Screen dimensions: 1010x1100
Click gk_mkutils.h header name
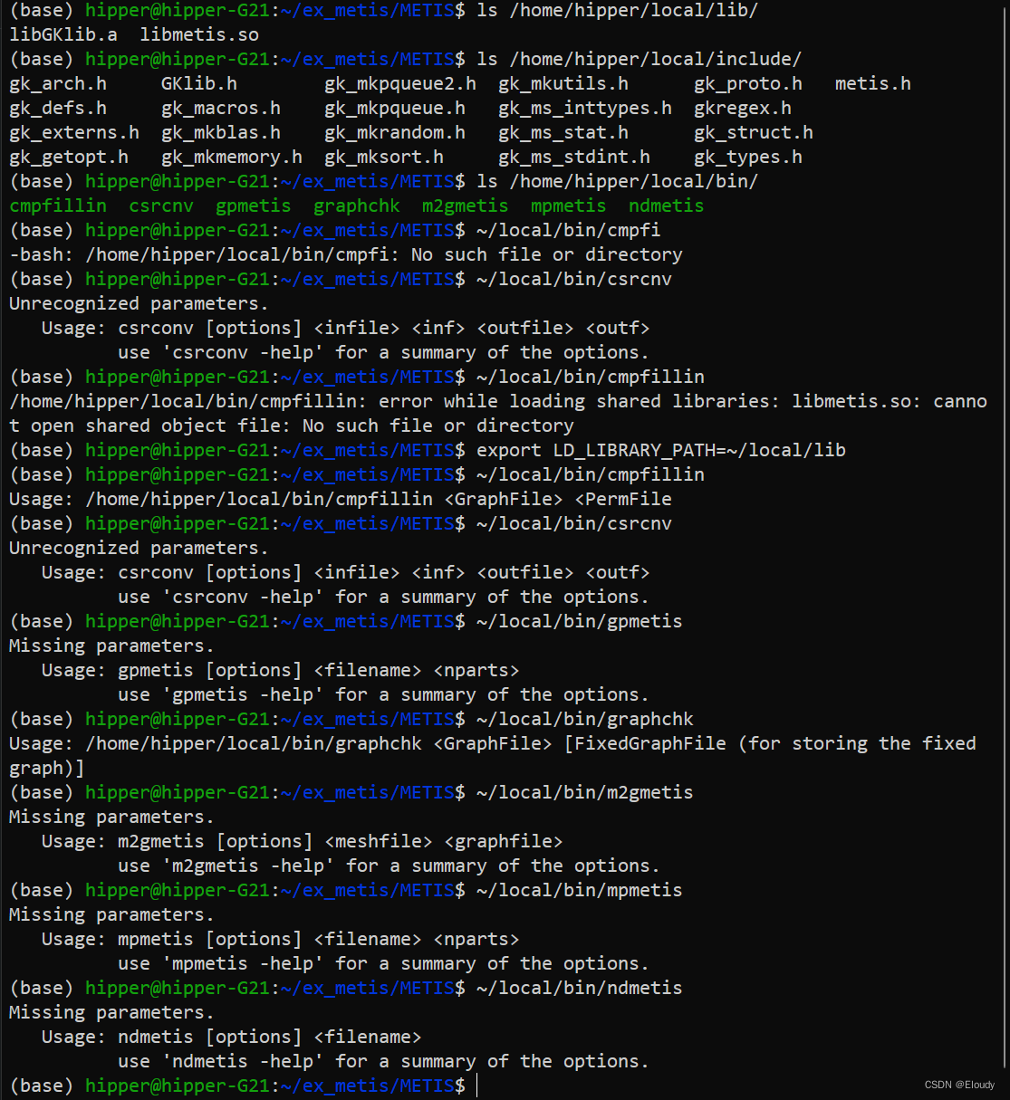tap(563, 83)
